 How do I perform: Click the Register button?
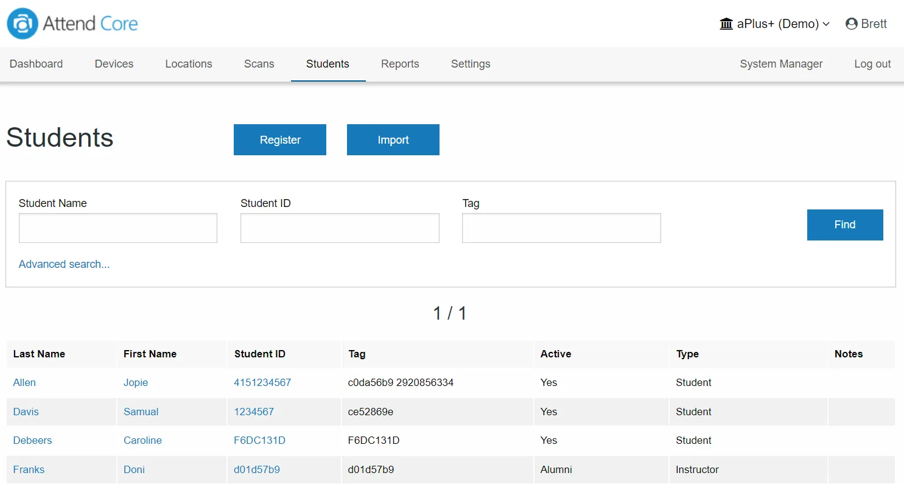pyautogui.click(x=280, y=140)
